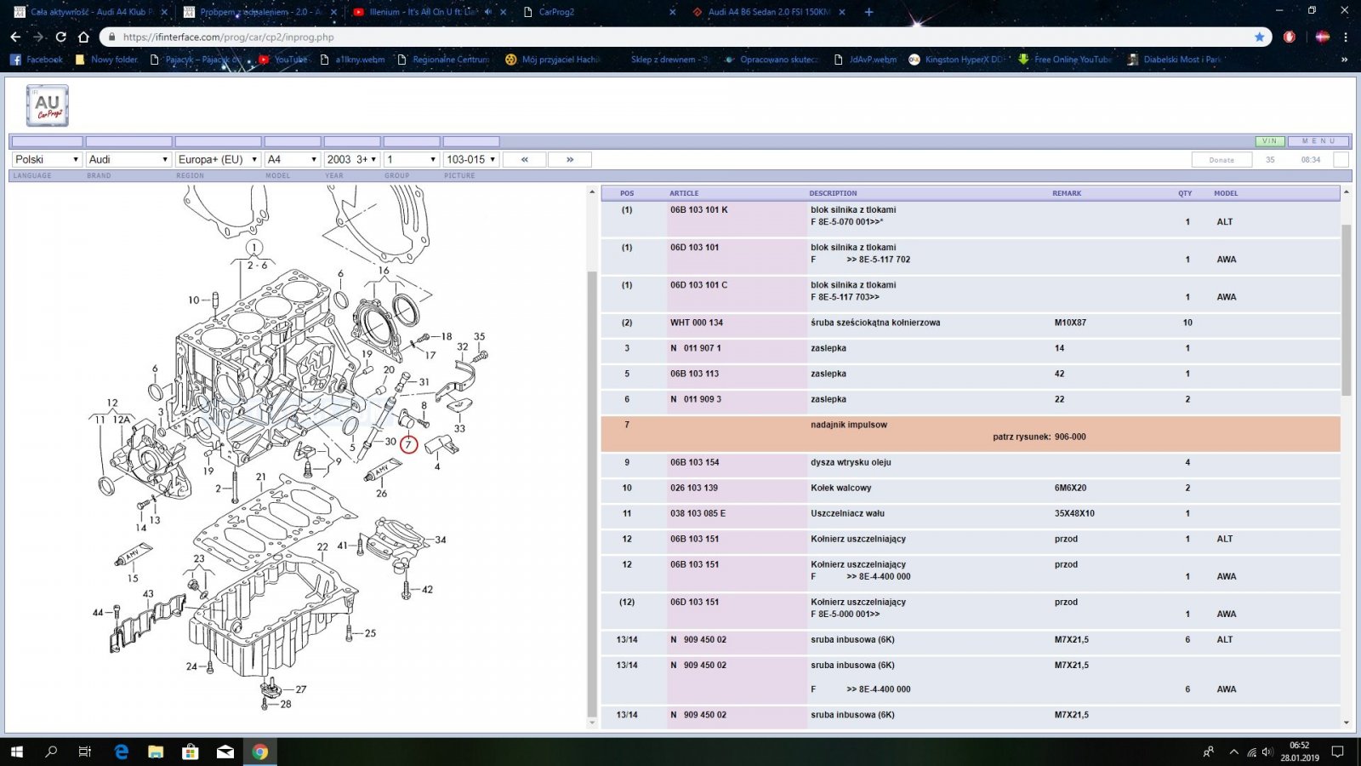Open a new browser tab
This screenshot has height=766, width=1361.
coord(868,12)
